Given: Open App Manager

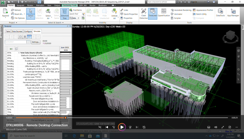Looking at the screenshot, I should tap(233, 13).
